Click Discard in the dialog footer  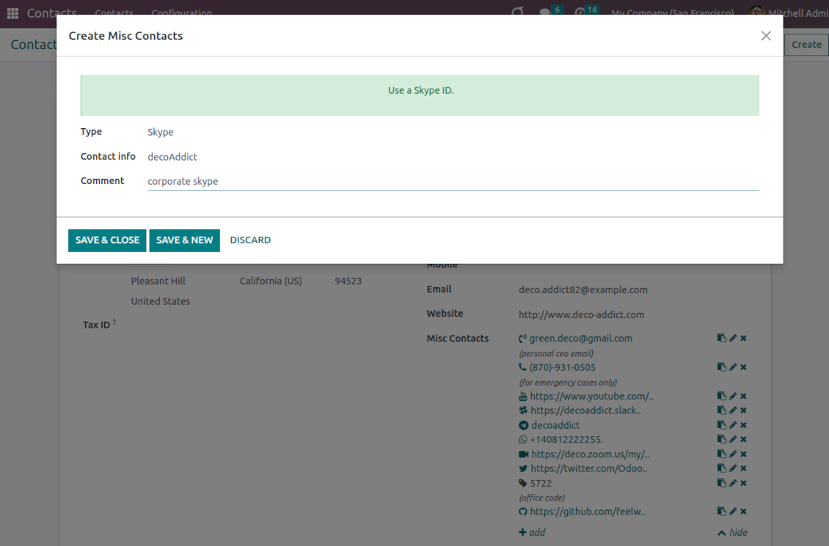(250, 240)
